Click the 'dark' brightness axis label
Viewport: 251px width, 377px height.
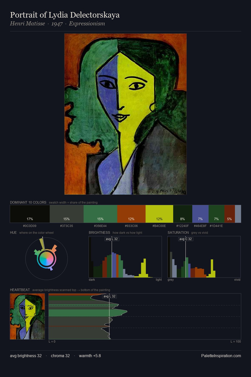tap(92, 280)
